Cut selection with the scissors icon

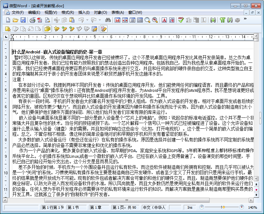[57, 20]
